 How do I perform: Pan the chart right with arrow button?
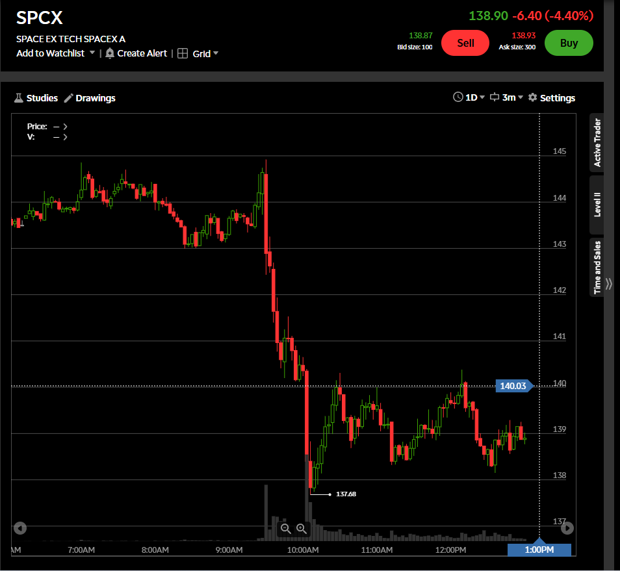[x=567, y=528]
